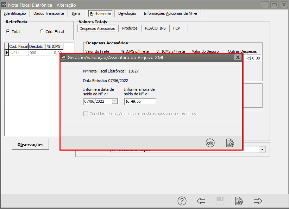Click the cancel document icon in XML dialog
This screenshot has height=209, width=289.
coord(230,143)
